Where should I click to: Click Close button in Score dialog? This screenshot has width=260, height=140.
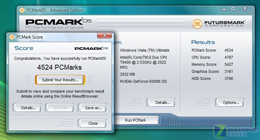pos(92,123)
